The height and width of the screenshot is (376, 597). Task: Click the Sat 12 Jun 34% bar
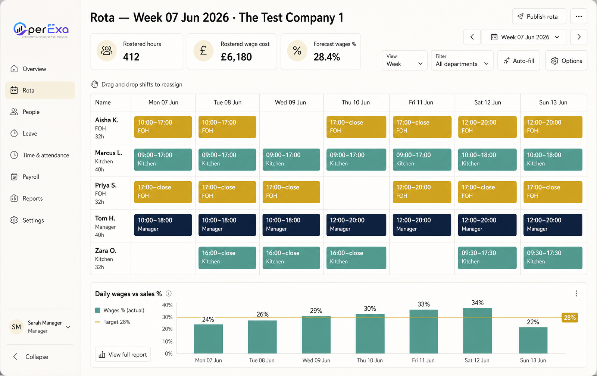coord(478,330)
